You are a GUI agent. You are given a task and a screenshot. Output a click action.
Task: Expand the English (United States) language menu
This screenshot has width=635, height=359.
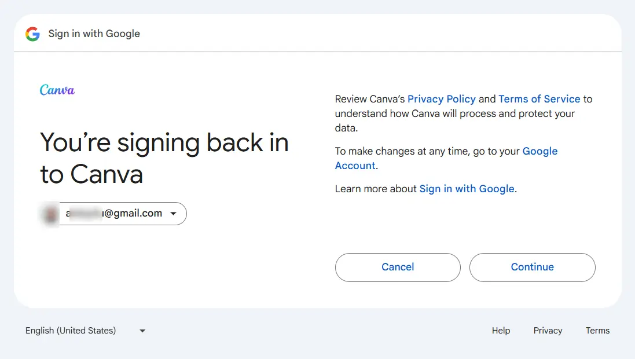click(86, 331)
